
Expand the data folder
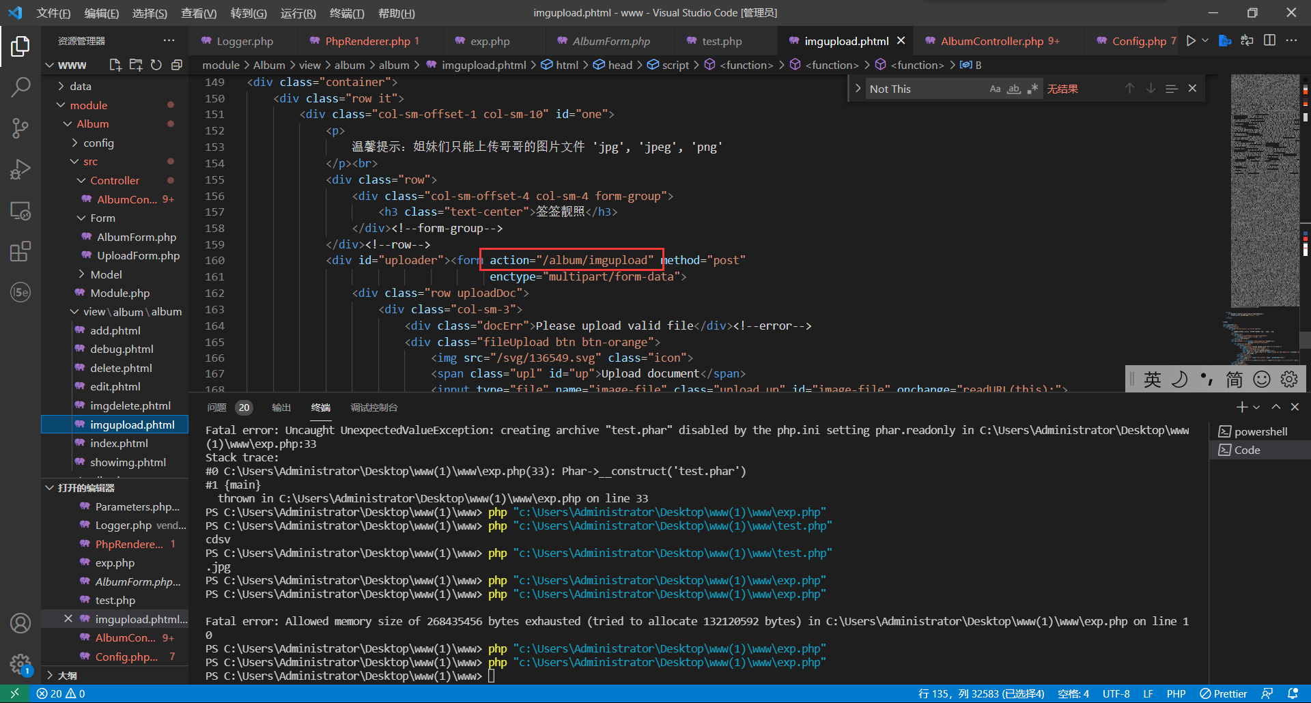pos(61,86)
